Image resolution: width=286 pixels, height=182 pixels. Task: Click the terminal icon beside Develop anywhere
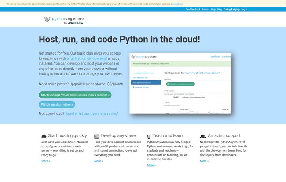coord(97,136)
